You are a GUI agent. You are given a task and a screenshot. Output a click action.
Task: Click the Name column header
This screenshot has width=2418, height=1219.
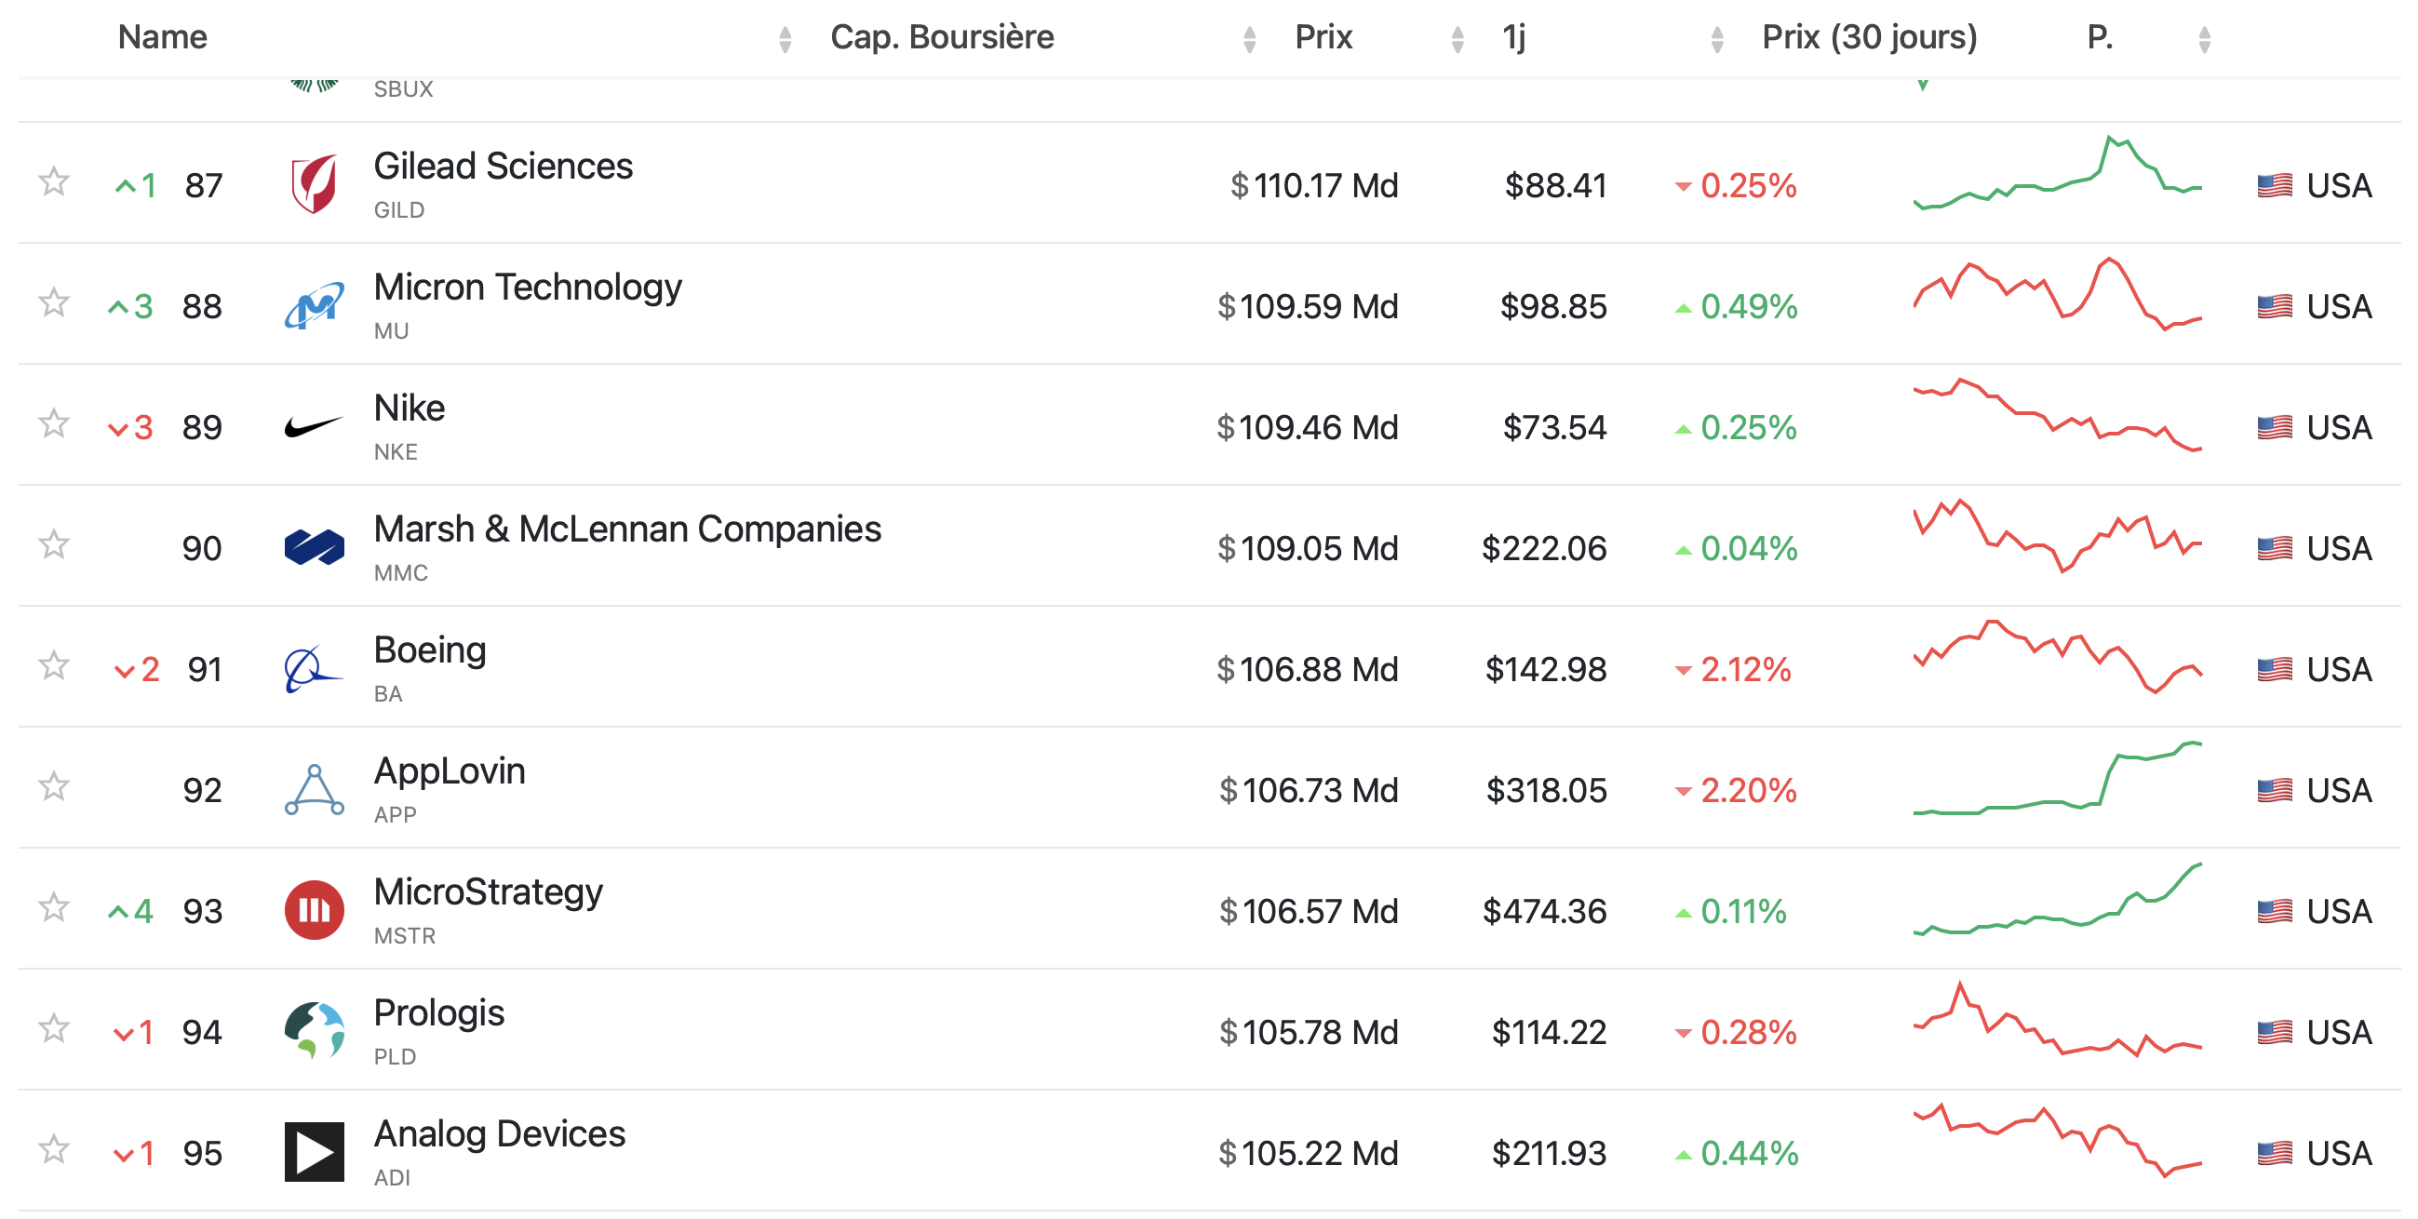162,37
